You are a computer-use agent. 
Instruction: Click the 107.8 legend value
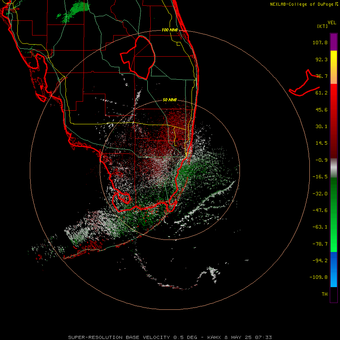click(x=320, y=42)
